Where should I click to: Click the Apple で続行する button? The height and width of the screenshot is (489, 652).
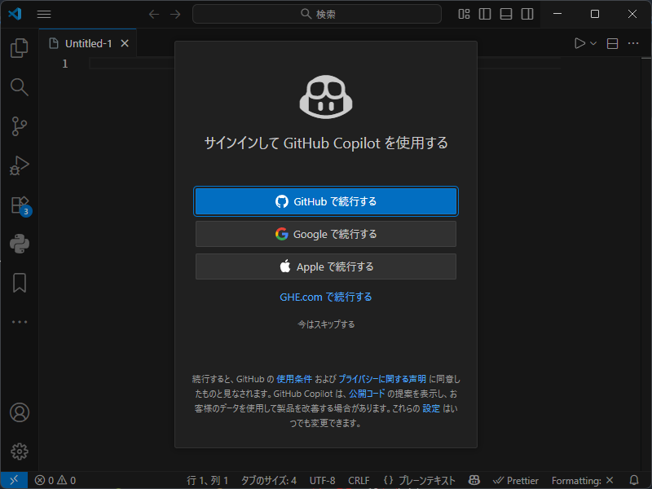pos(326,267)
